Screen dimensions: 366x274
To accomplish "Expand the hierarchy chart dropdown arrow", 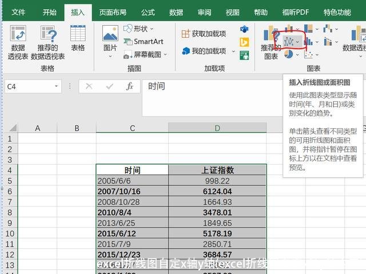I will (x=317, y=29).
